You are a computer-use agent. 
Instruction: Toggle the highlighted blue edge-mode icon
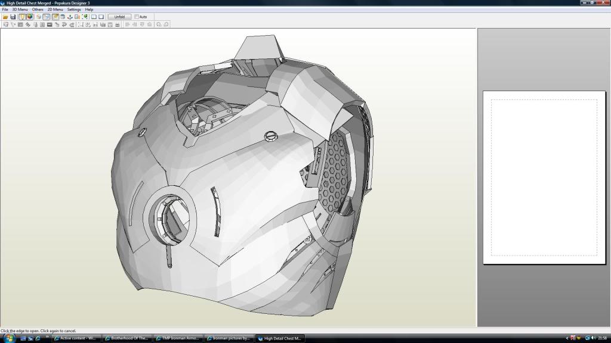point(47,17)
